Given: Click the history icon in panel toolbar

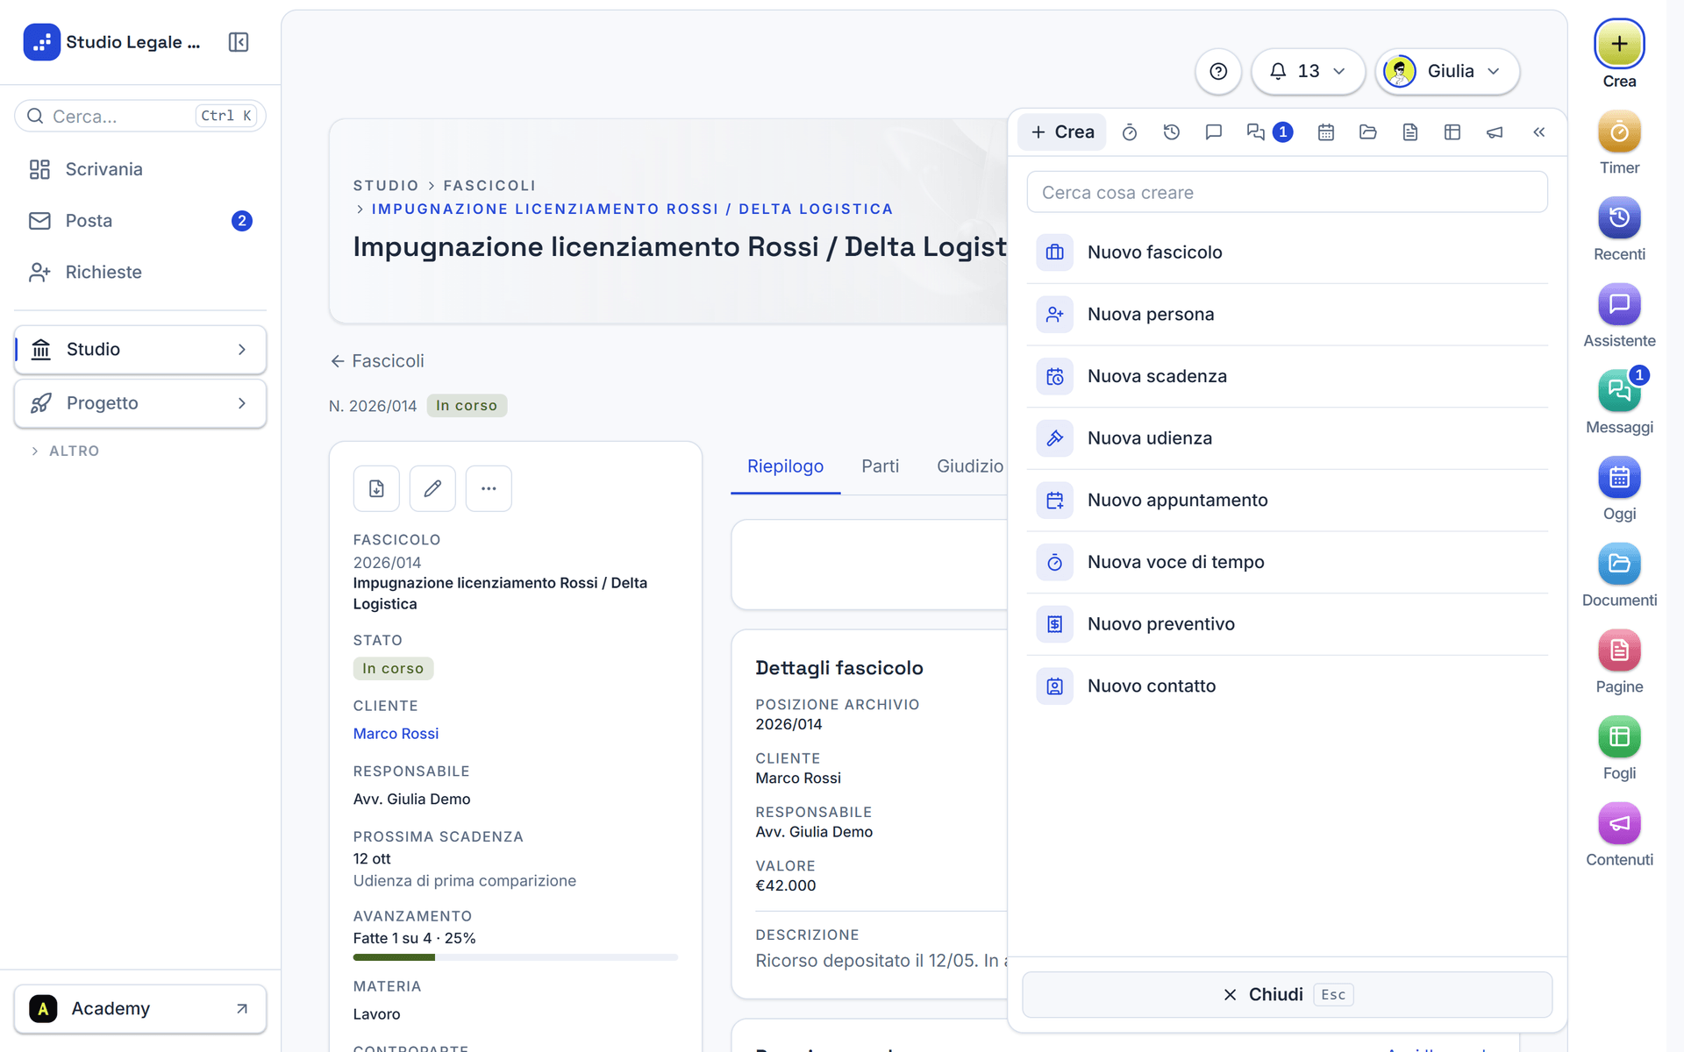Looking at the screenshot, I should click(1172, 132).
